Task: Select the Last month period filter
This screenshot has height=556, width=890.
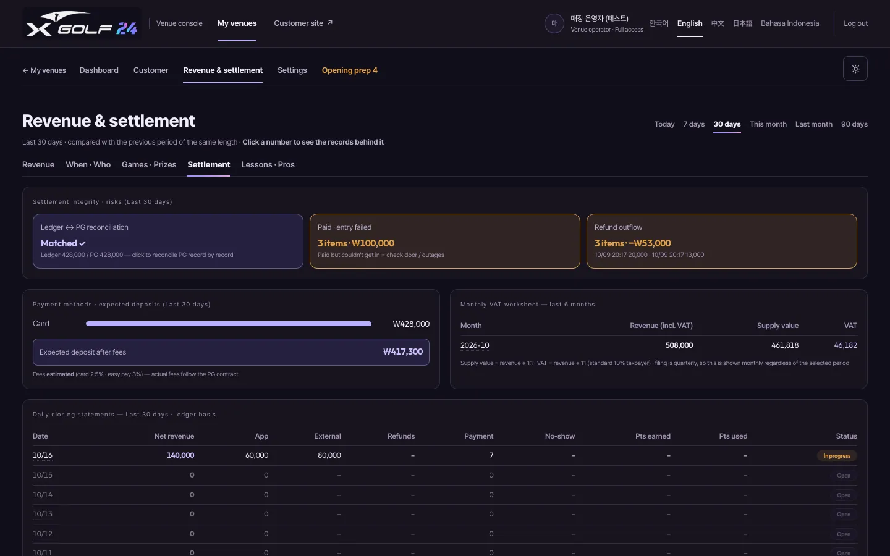Action: (814, 124)
